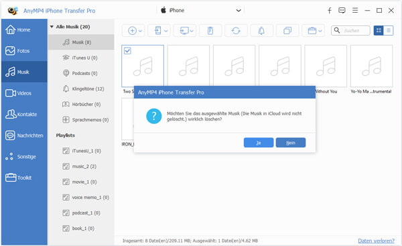This screenshot has width=402, height=246.
Task: Open the Home section in sidebar
Action: 24,29
